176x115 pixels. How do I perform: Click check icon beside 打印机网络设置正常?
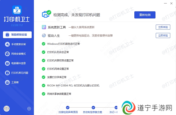click(x=43, y=69)
